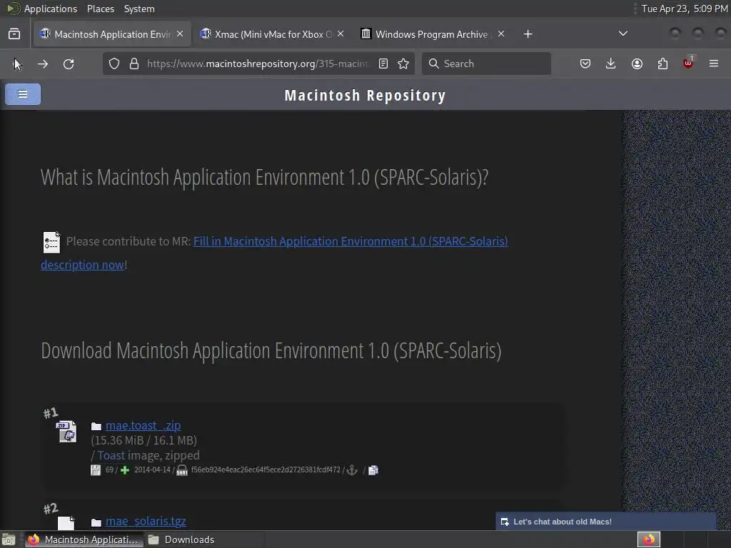The height and width of the screenshot is (548, 731).
Task: Click the 2014-04-14 date text
Action: (x=153, y=470)
